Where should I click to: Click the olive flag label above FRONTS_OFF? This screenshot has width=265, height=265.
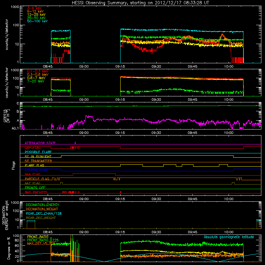(x=32, y=183)
